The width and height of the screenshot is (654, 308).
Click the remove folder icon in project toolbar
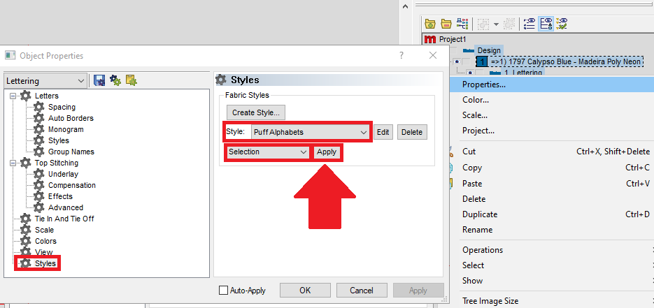(x=446, y=23)
